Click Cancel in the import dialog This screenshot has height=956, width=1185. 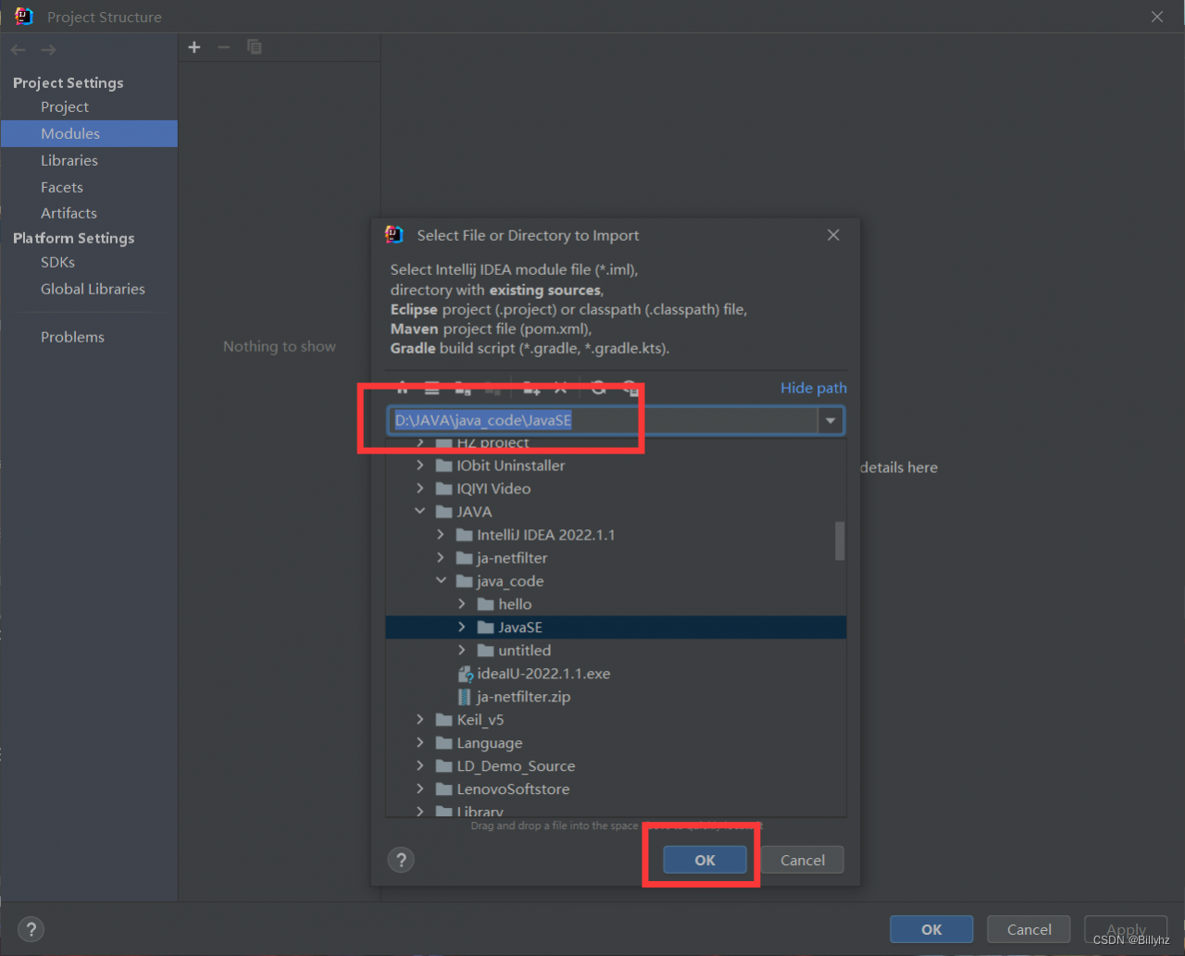point(803,860)
